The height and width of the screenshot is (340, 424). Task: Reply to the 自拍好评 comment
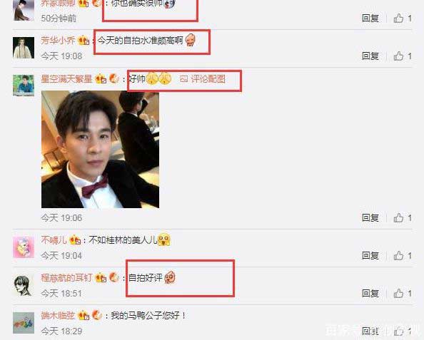pyautogui.click(x=370, y=293)
